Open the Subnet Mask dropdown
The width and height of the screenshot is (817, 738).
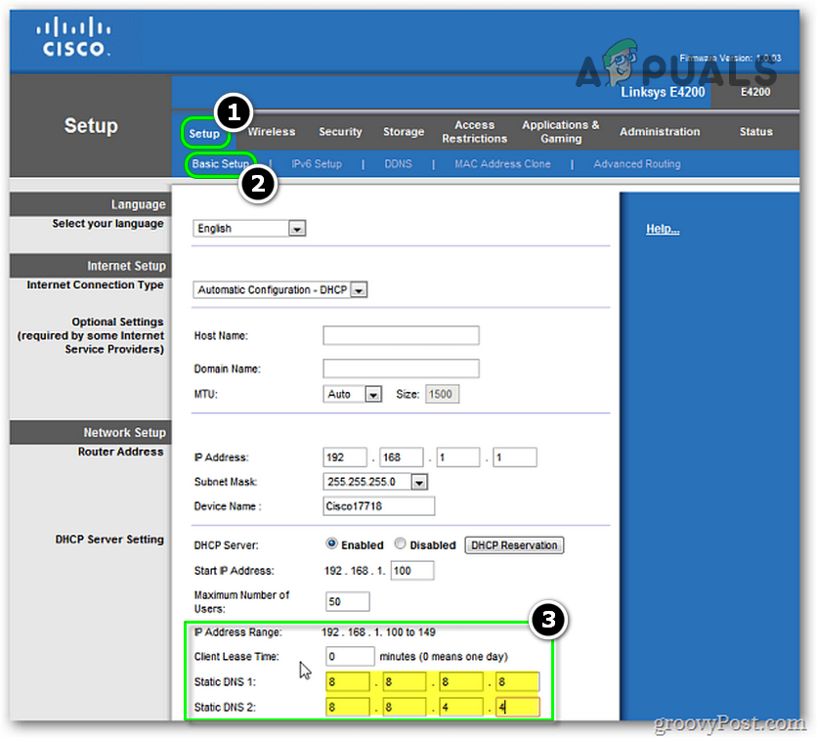pyautogui.click(x=419, y=482)
